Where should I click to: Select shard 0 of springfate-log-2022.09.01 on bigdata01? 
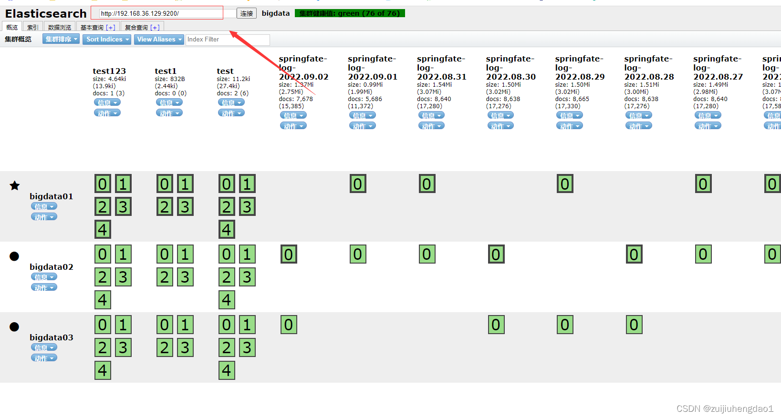tap(358, 184)
